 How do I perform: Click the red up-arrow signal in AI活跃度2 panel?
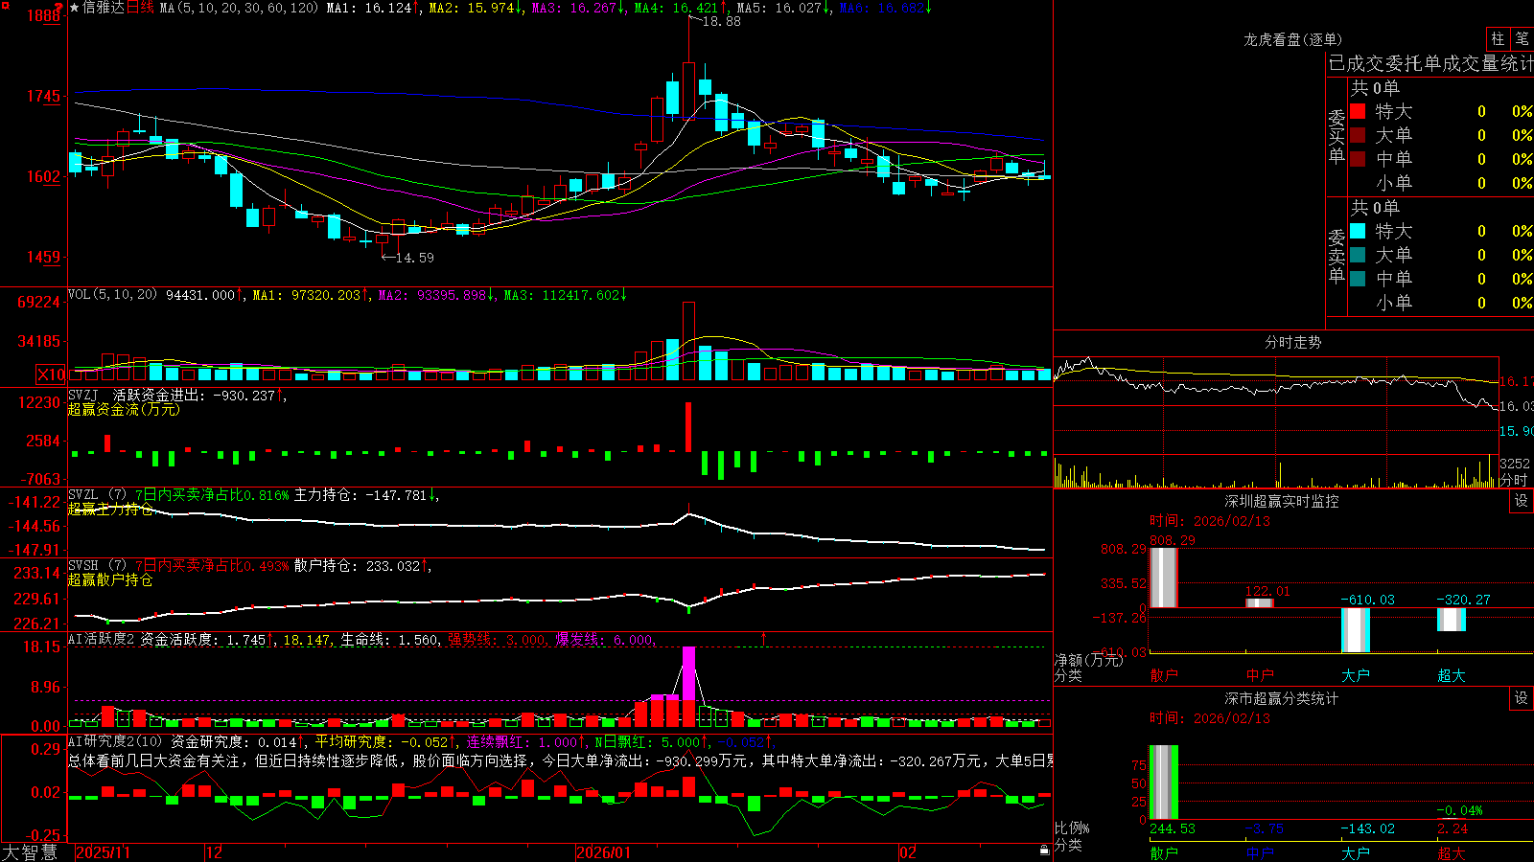[x=764, y=638]
